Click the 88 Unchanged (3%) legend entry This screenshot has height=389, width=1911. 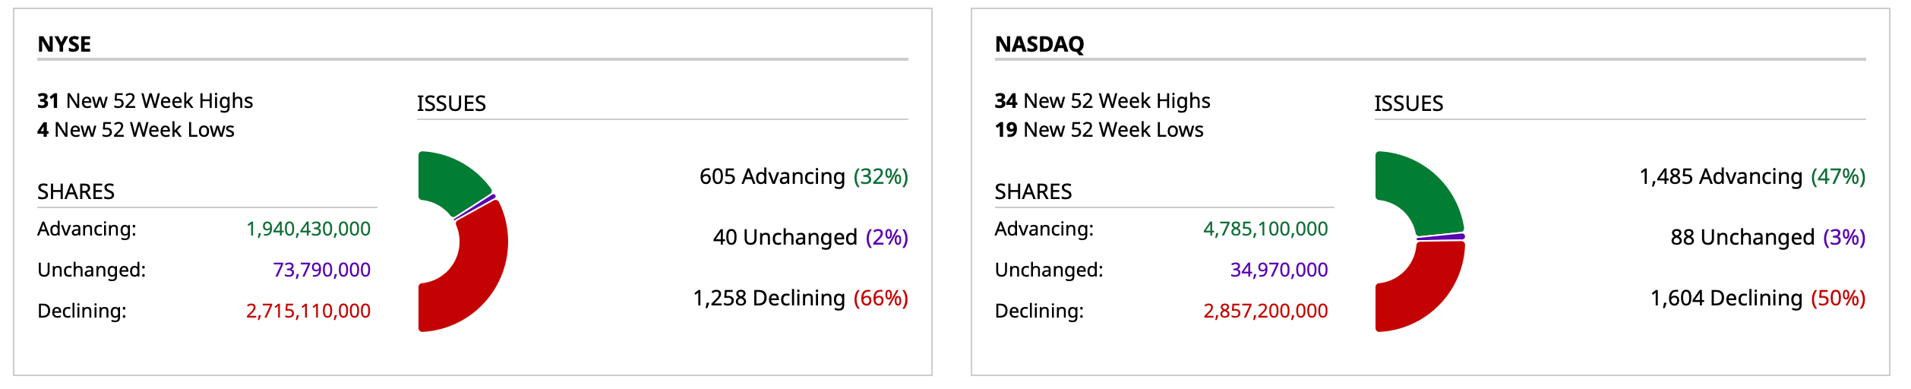point(1767,237)
